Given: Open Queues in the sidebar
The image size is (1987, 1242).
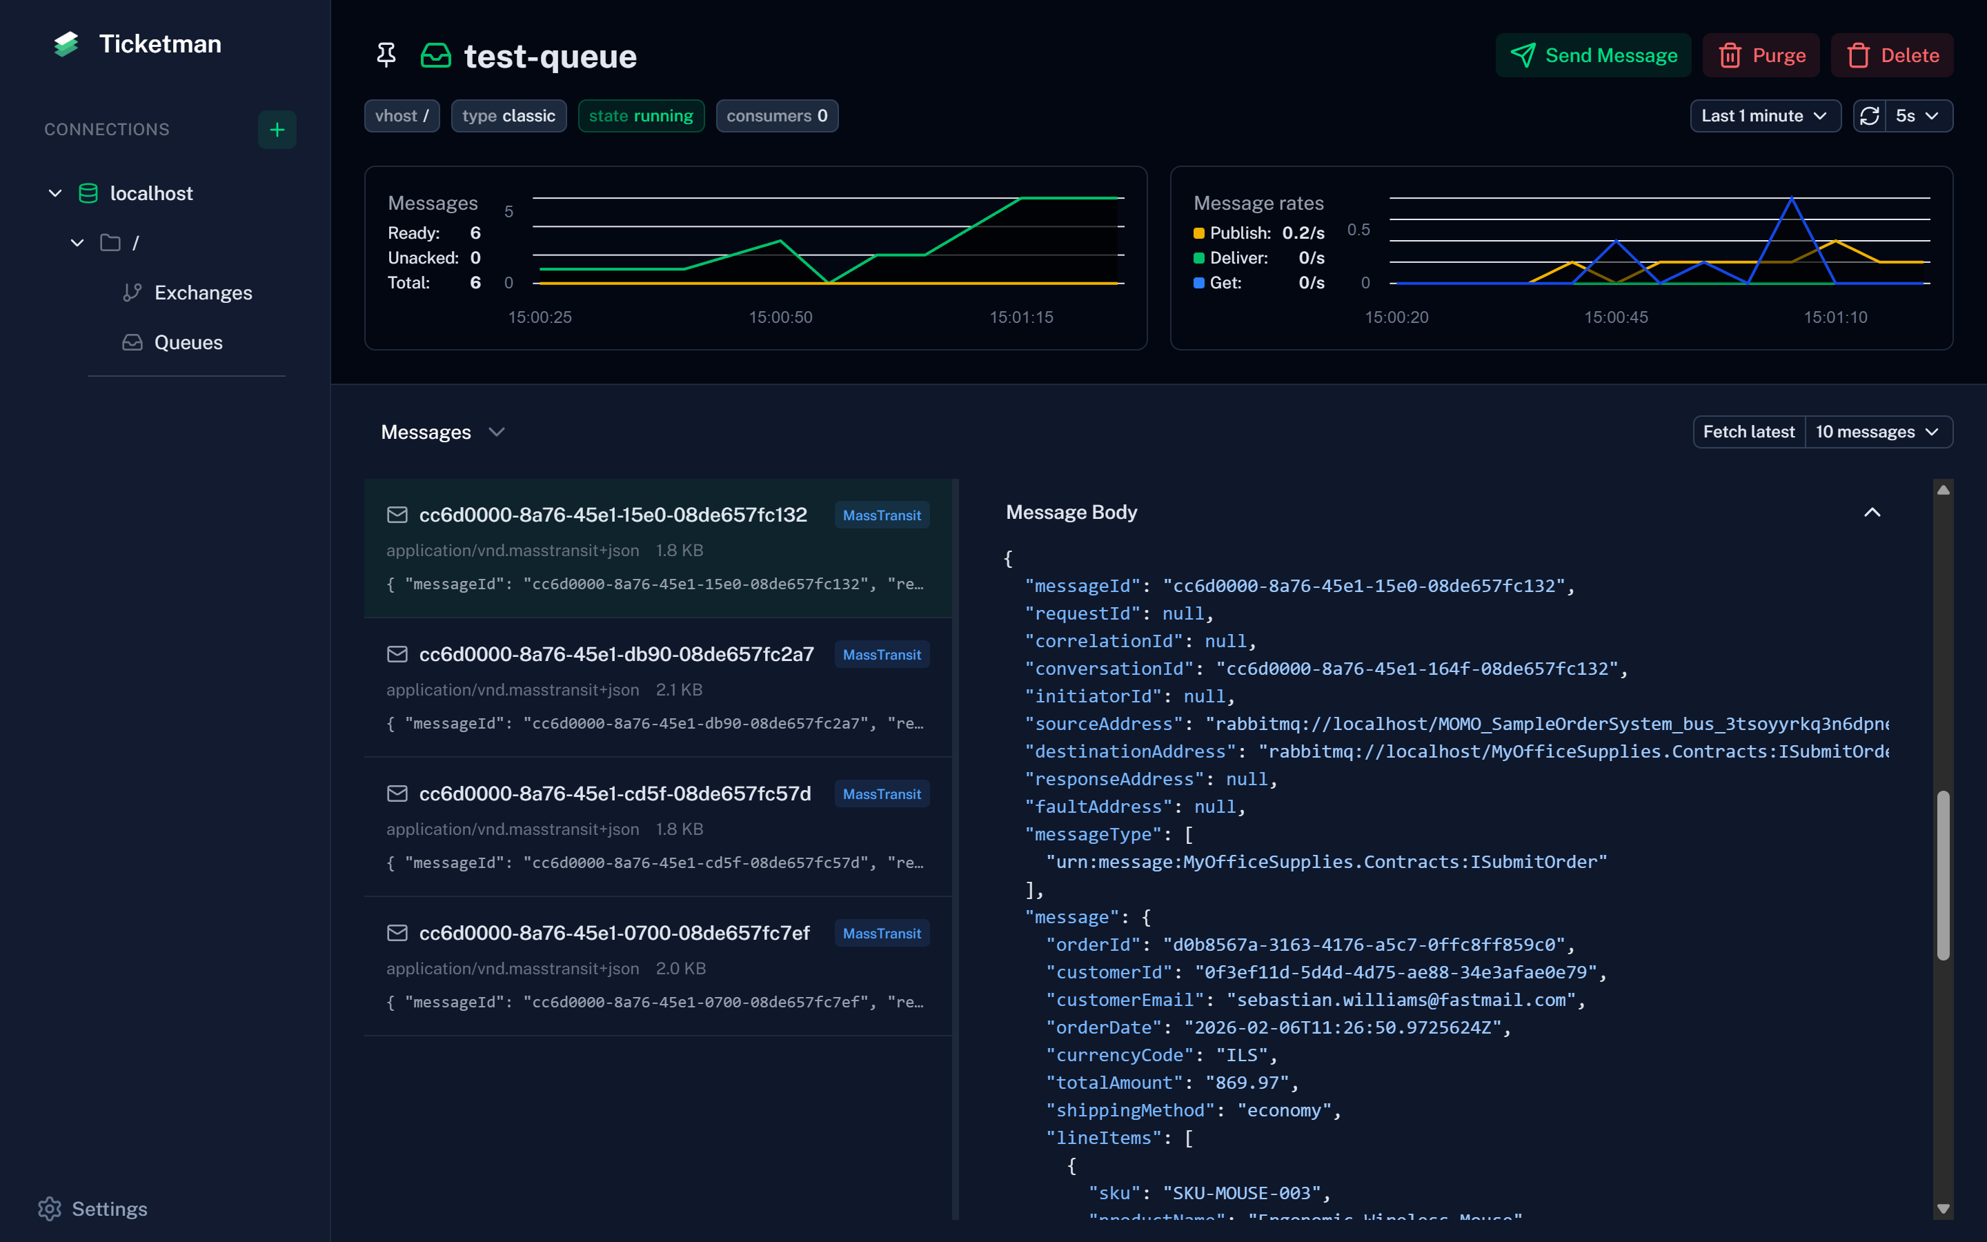Looking at the screenshot, I should pyautogui.click(x=188, y=342).
